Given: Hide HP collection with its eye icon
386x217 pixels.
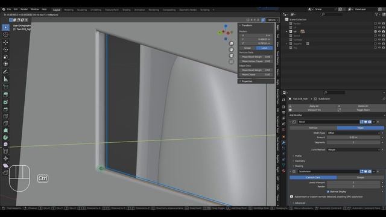Looking at the screenshot, I should (379, 31).
